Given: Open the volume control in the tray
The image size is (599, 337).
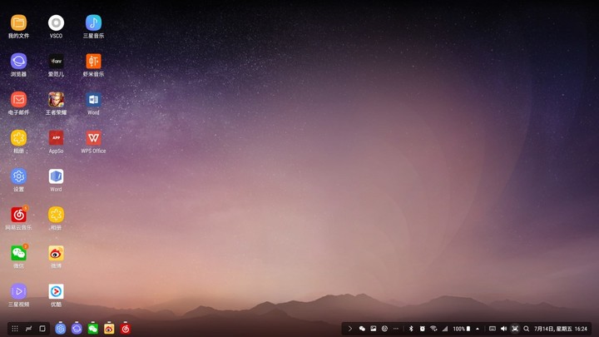Looking at the screenshot, I should [x=503, y=329].
